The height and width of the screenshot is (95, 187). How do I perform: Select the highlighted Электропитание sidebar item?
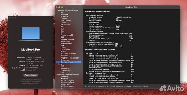tap(69, 62)
